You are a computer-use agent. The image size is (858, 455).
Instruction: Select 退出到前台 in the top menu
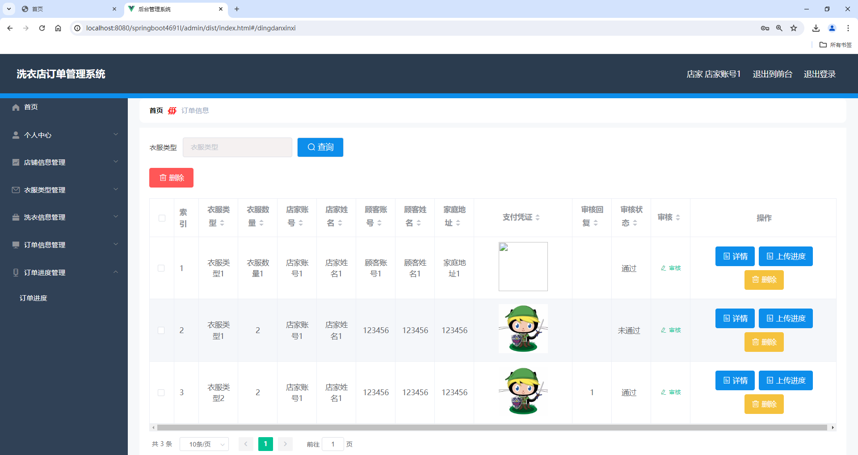[772, 74]
